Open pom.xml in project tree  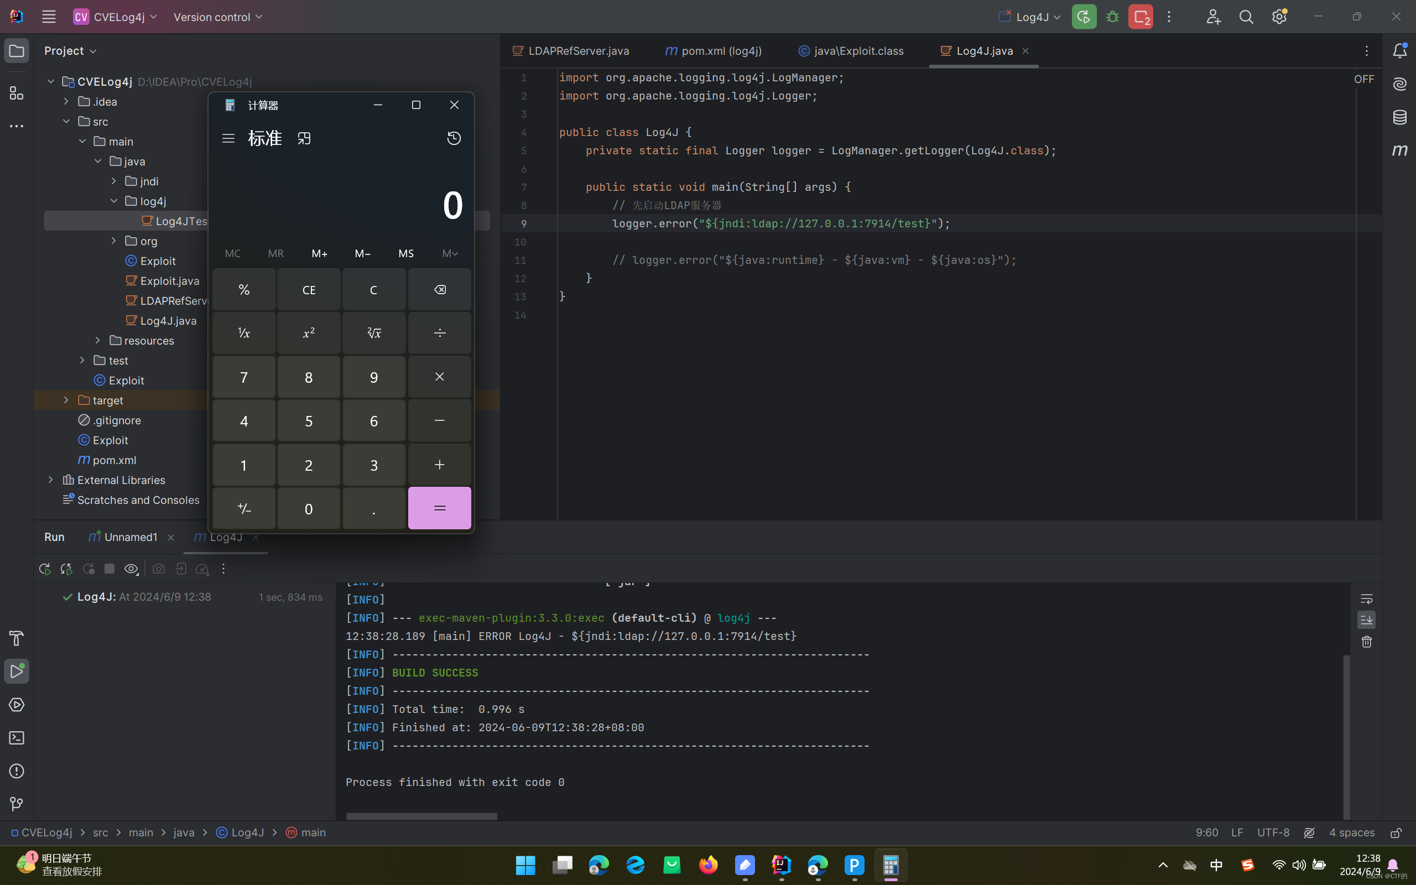(108, 460)
